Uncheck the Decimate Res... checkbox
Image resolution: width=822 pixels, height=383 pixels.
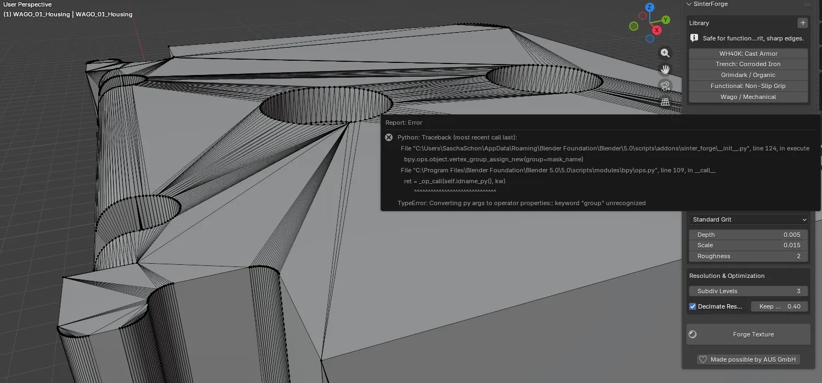tap(693, 306)
